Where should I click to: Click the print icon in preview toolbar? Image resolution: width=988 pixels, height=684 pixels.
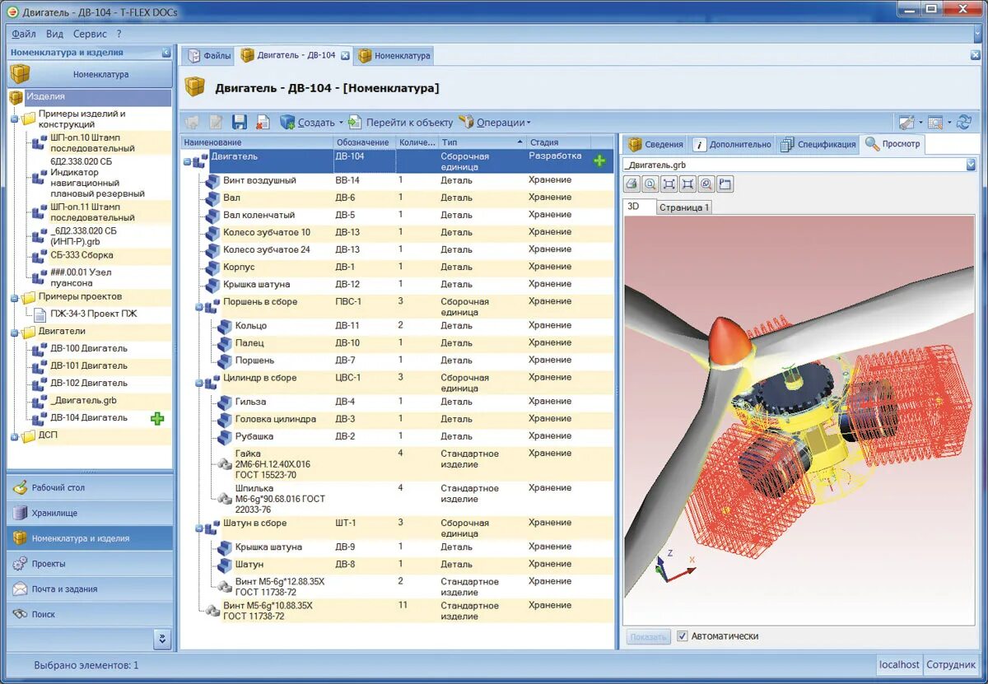pos(631,184)
